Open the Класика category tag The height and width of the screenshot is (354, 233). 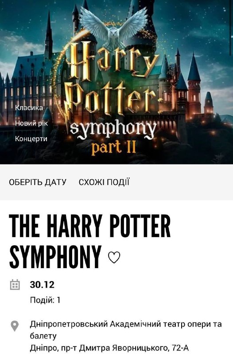[x=29, y=108]
